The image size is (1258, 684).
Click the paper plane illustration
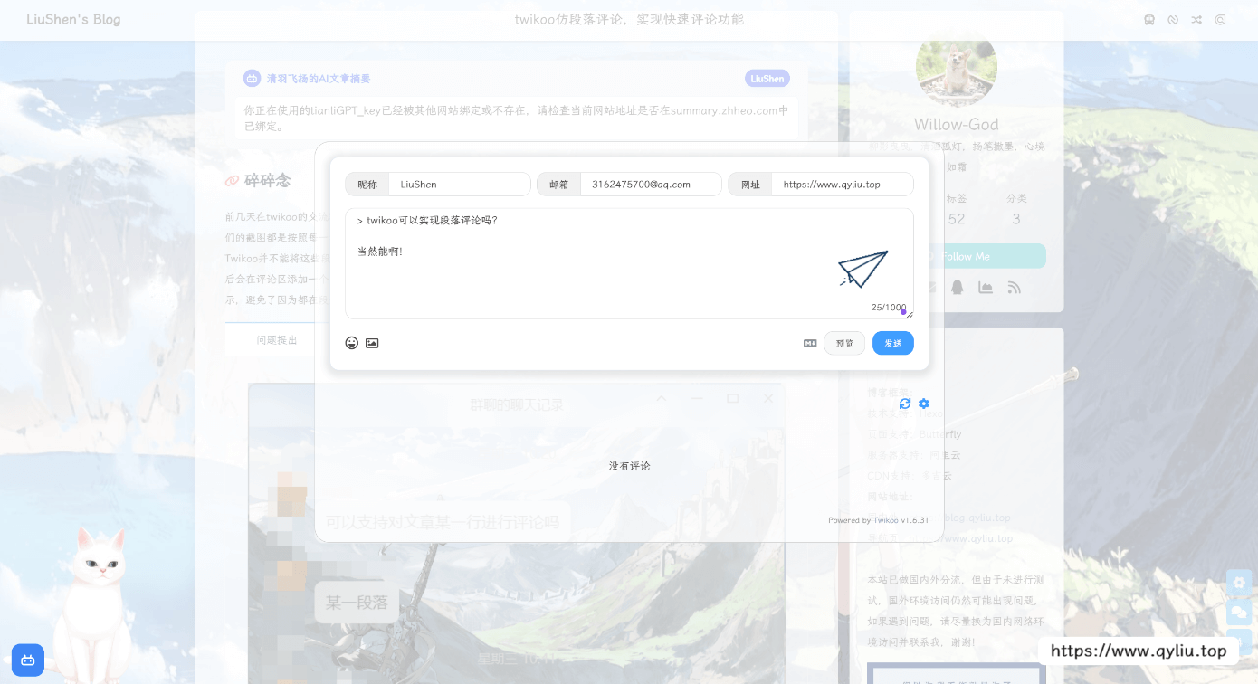862,269
